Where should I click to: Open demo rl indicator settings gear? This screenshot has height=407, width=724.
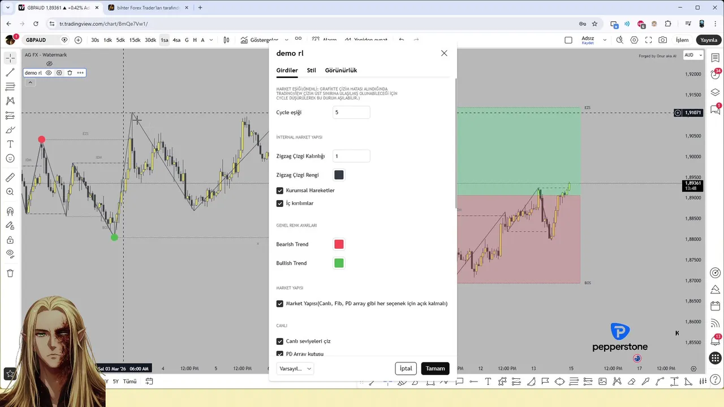59,72
